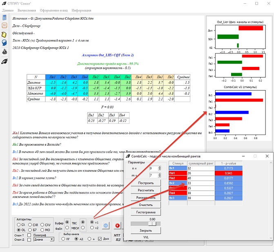Click the red R round button
Viewport: 274px width, 252px height.
(x=118, y=225)
